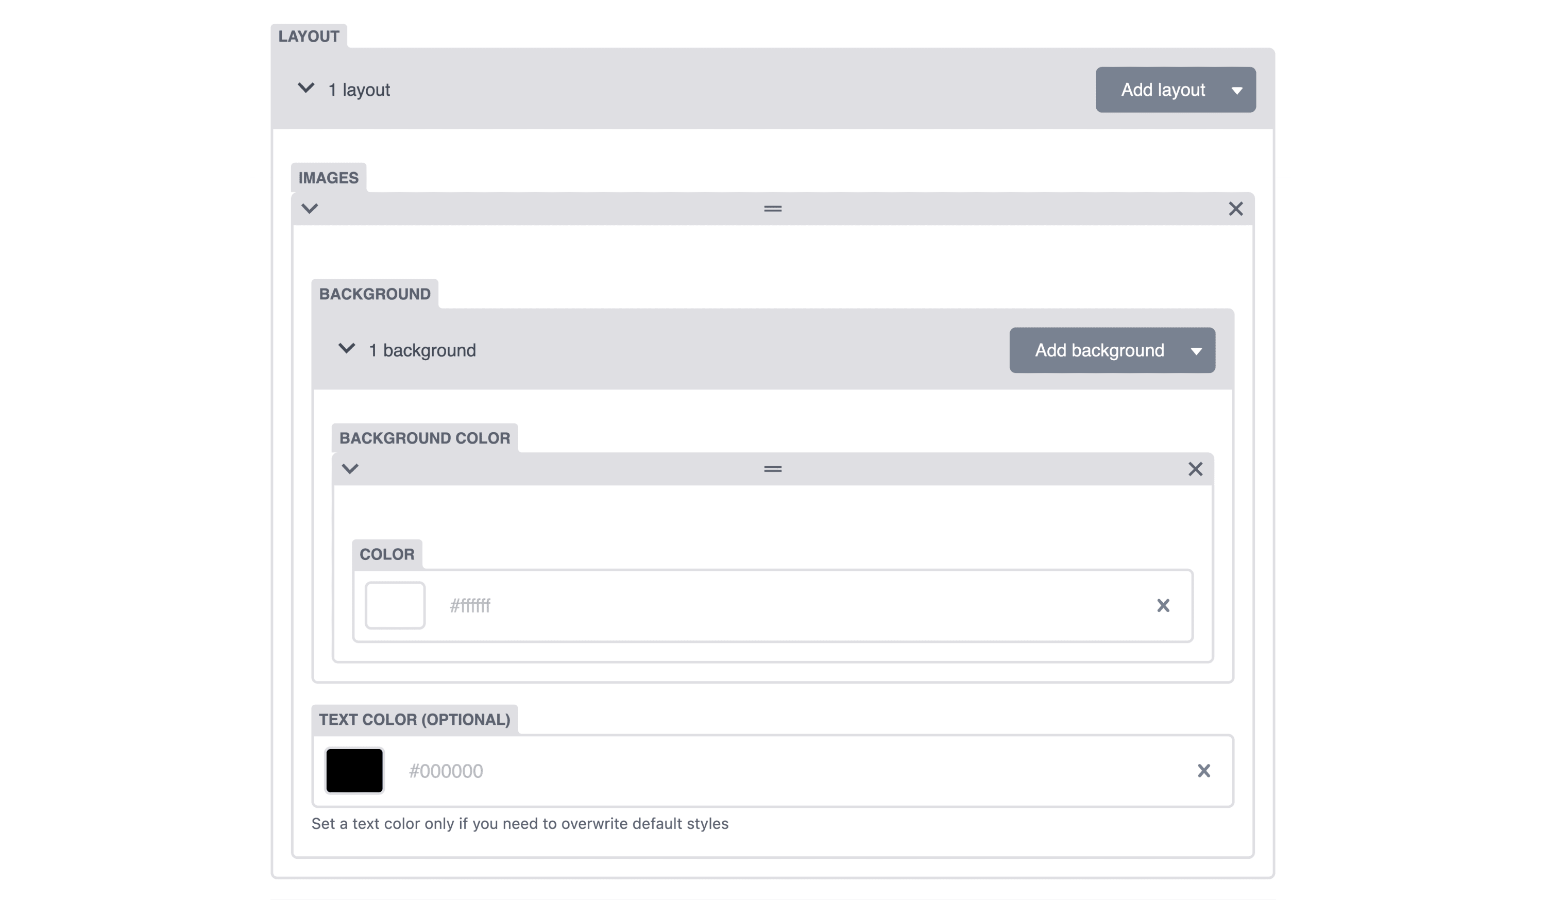Collapse the 1 background section chevron
The image size is (1546, 900).
click(x=347, y=349)
